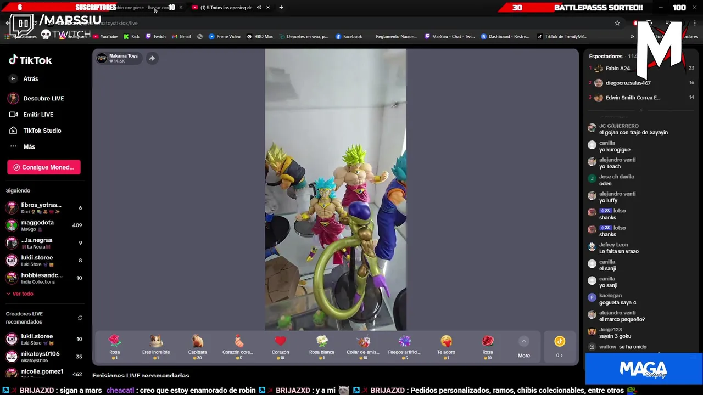703x395 pixels.
Task: Open the HBO Max bookmark
Action: pos(259,37)
